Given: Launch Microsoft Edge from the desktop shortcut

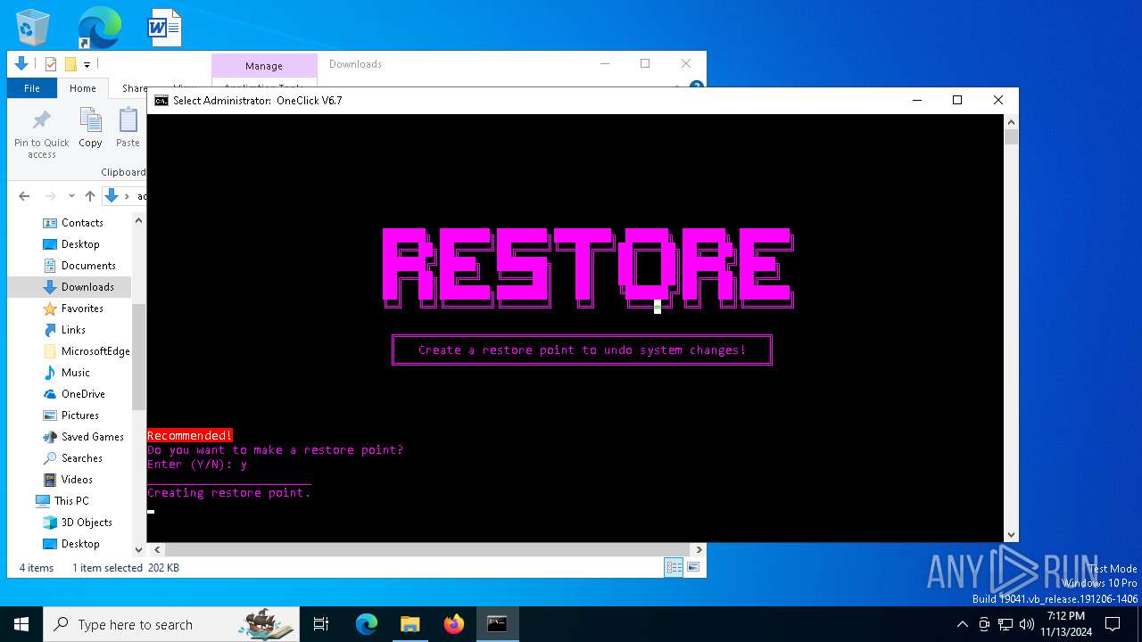Looking at the screenshot, I should [99, 27].
